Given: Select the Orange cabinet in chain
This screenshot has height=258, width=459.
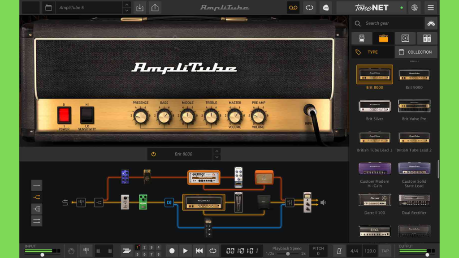Looking at the screenshot, I should pos(264,177).
